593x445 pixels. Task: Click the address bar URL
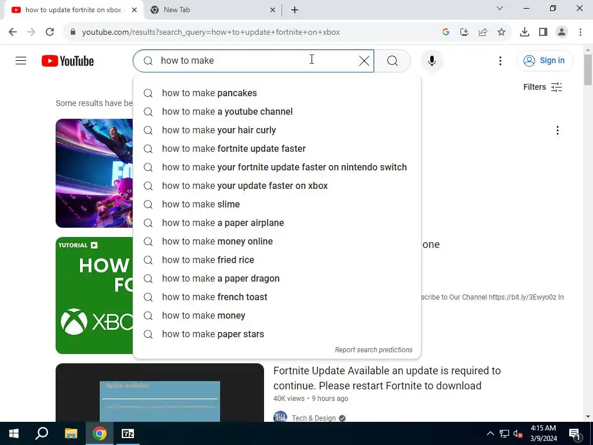point(211,32)
